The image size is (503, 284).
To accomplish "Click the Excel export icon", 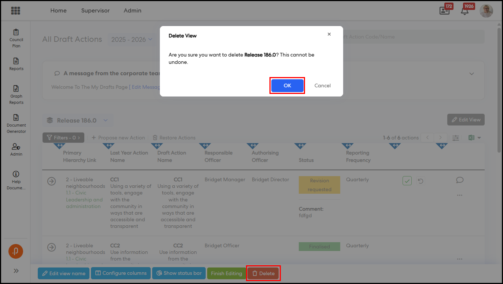I will coord(471,138).
